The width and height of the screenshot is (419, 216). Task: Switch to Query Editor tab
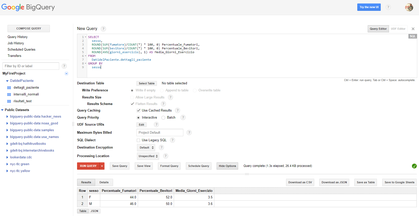click(x=378, y=29)
